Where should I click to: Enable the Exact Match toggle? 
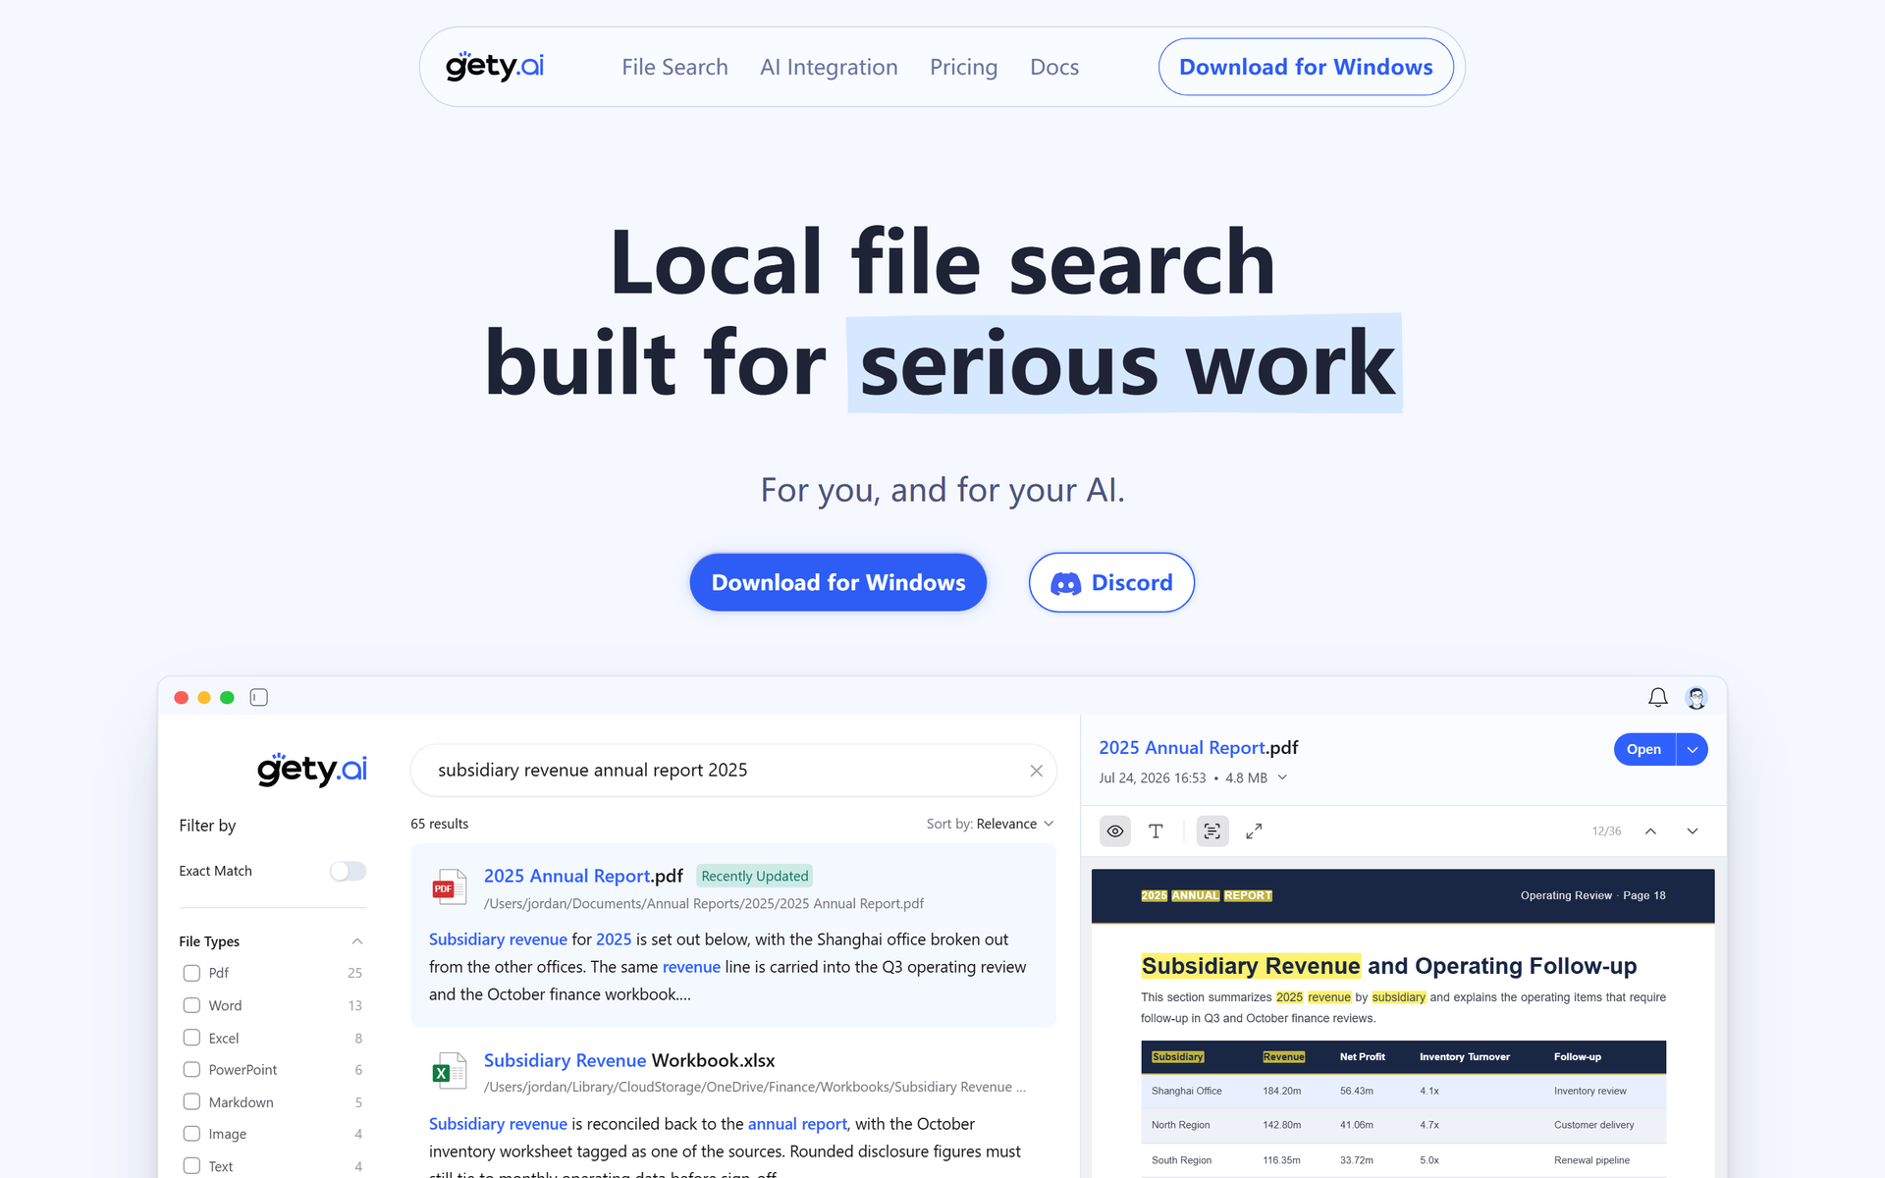(348, 871)
